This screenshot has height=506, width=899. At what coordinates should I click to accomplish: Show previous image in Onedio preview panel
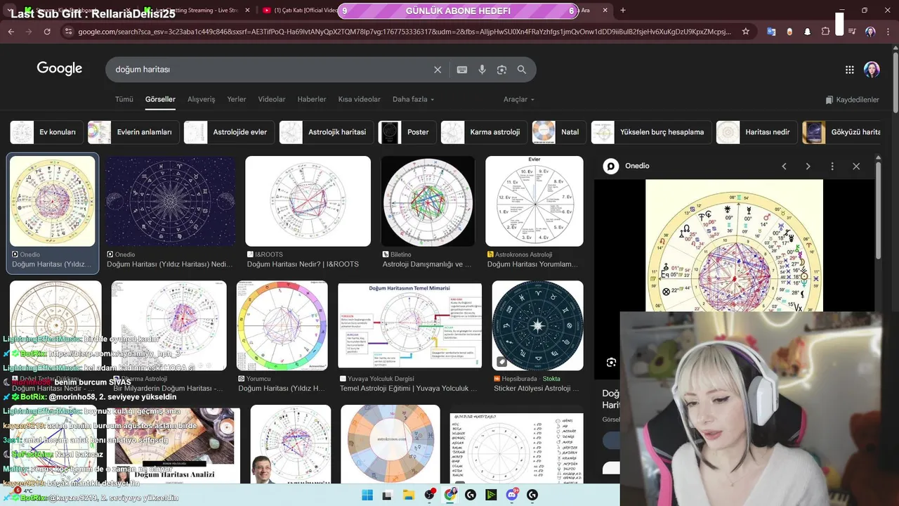pos(784,167)
